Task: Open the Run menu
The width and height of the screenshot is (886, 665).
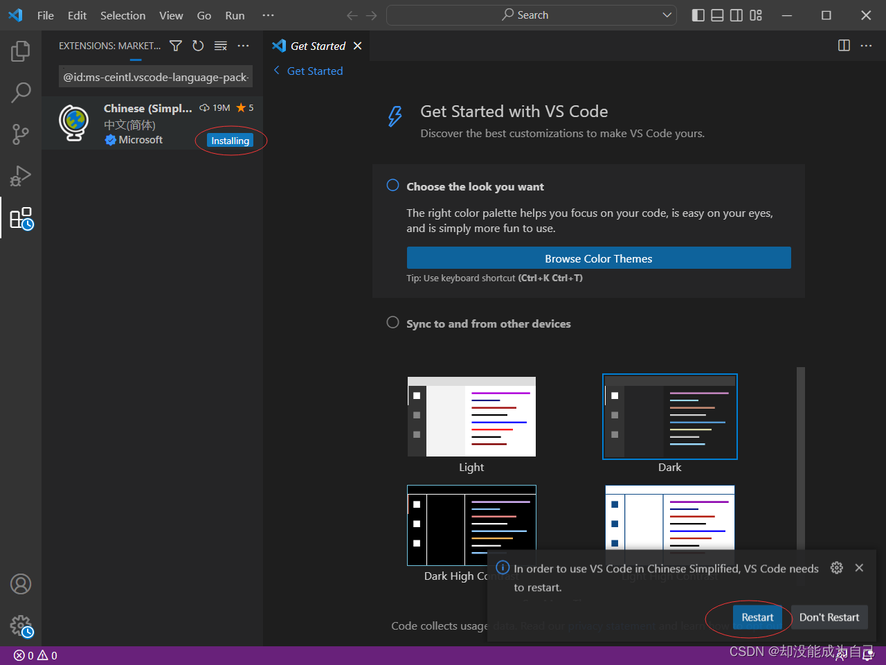Action: [235, 15]
